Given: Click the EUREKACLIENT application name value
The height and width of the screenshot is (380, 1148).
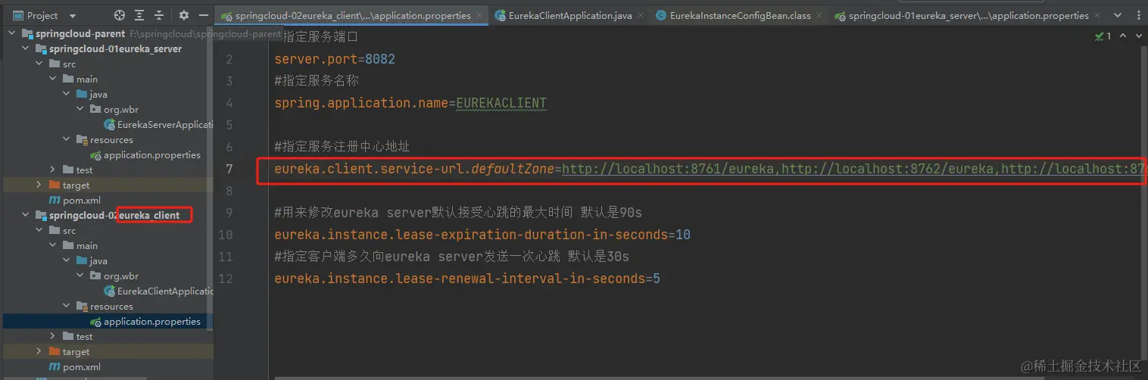Looking at the screenshot, I should point(501,103).
